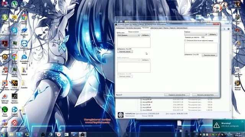Open the Информация tab
Image resolution: width=245 pixels, height=137 pixels.
(x=120, y=28)
